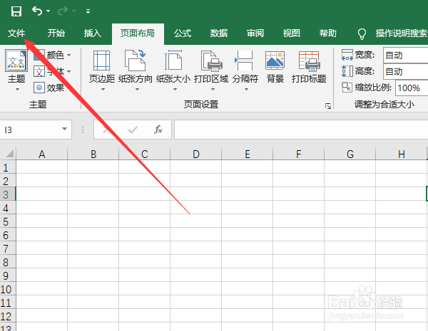Click the 缩放比例 100% field

pos(412,88)
